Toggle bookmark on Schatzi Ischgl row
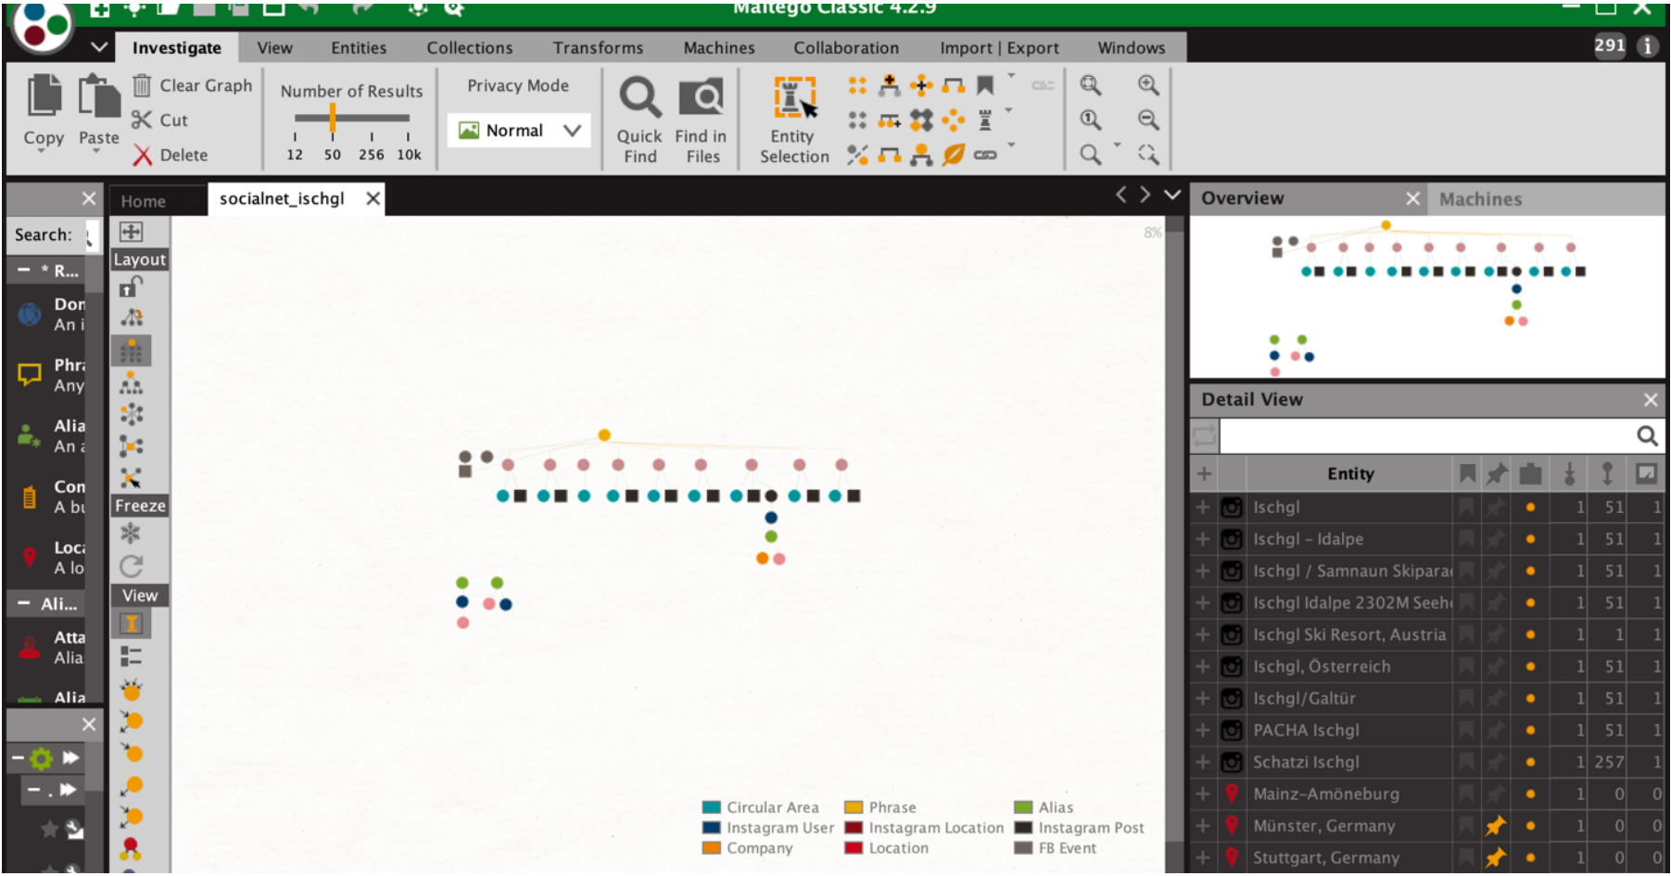Image resolution: width=1671 pixels, height=876 pixels. click(x=1467, y=762)
